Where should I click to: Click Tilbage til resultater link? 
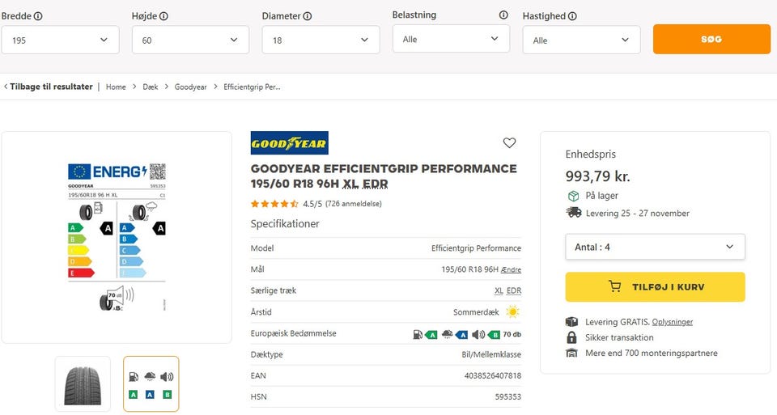[x=49, y=87]
